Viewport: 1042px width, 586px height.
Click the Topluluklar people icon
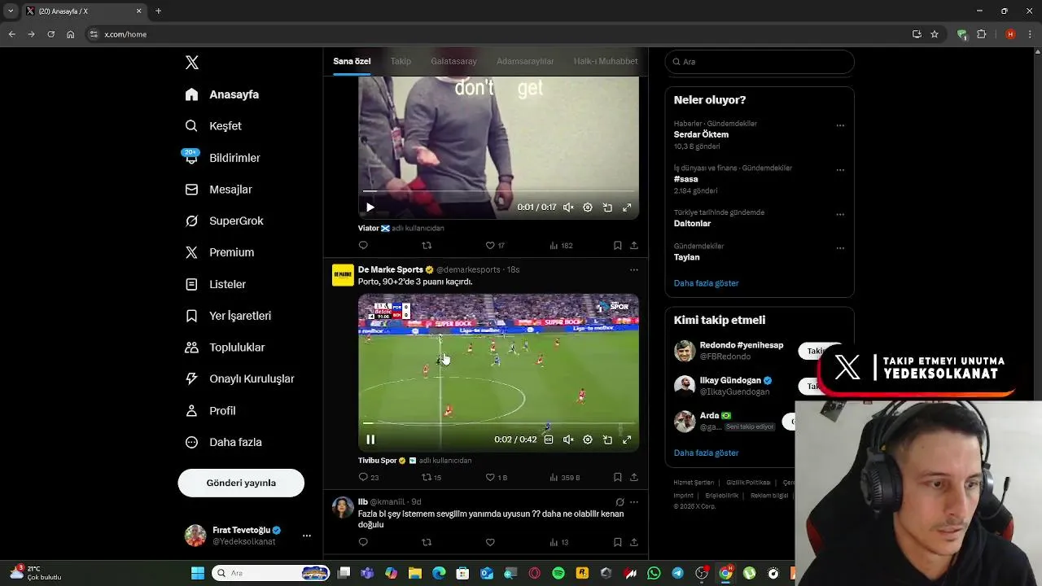[x=191, y=348]
